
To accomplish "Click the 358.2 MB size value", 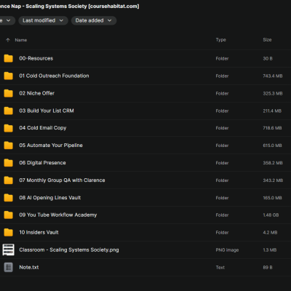I will point(273,163).
